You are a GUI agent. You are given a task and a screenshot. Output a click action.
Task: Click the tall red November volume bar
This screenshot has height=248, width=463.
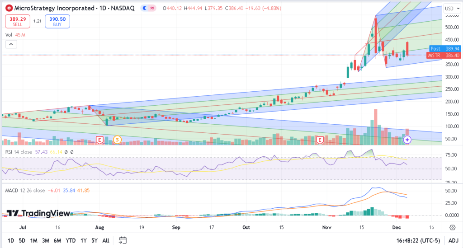376,127
